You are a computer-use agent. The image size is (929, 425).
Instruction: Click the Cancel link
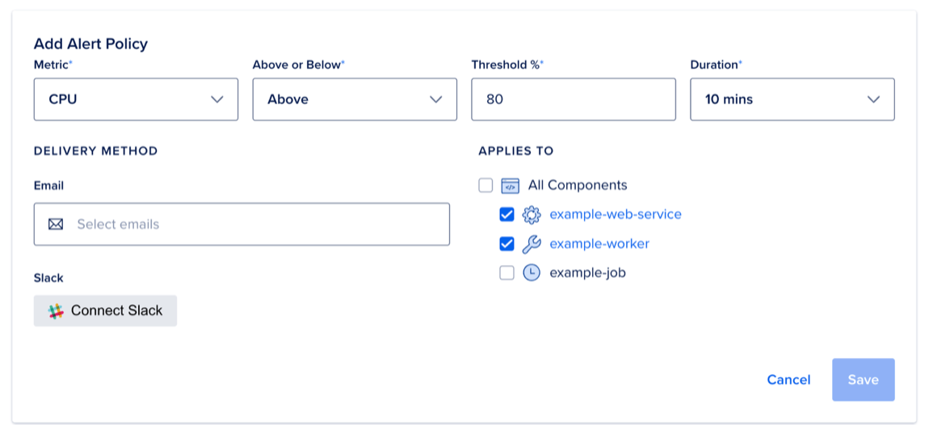(788, 380)
